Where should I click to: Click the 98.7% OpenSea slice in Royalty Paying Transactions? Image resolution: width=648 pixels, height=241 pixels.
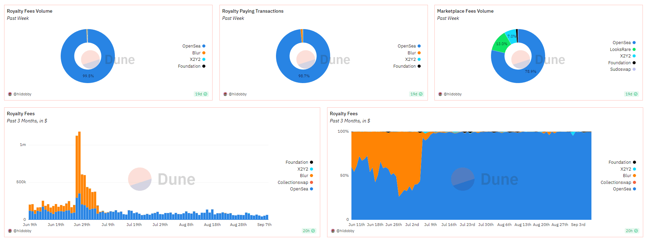[x=303, y=76]
